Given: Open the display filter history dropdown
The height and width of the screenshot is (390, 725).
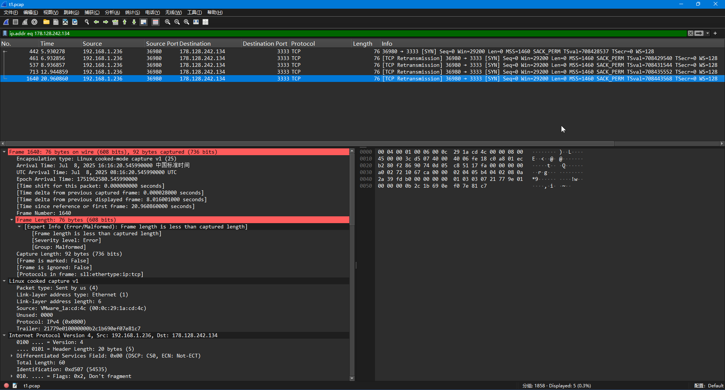Looking at the screenshot, I should [x=708, y=33].
